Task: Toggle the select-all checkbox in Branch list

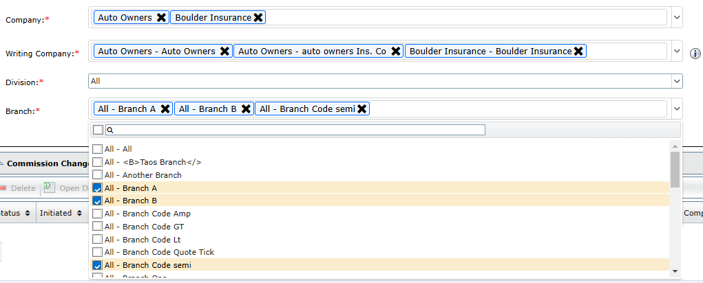Action: coord(98,130)
